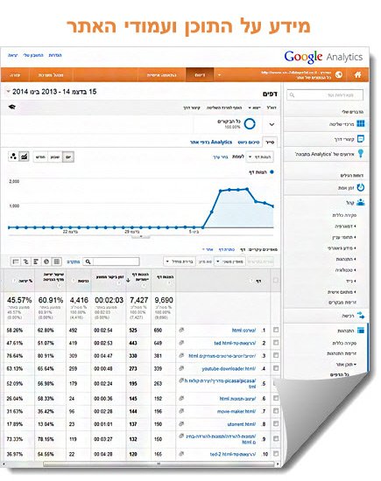
Task: Check the movie-maker.html row checkbox
Action: (276, 411)
